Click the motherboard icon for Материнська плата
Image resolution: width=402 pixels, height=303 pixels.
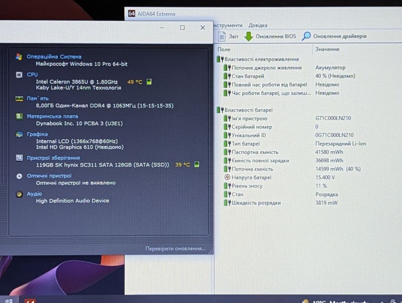tap(19, 116)
